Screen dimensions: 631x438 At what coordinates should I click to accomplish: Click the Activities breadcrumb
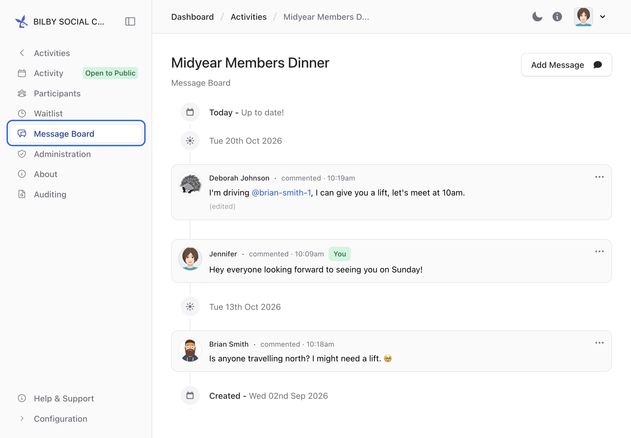click(x=249, y=17)
